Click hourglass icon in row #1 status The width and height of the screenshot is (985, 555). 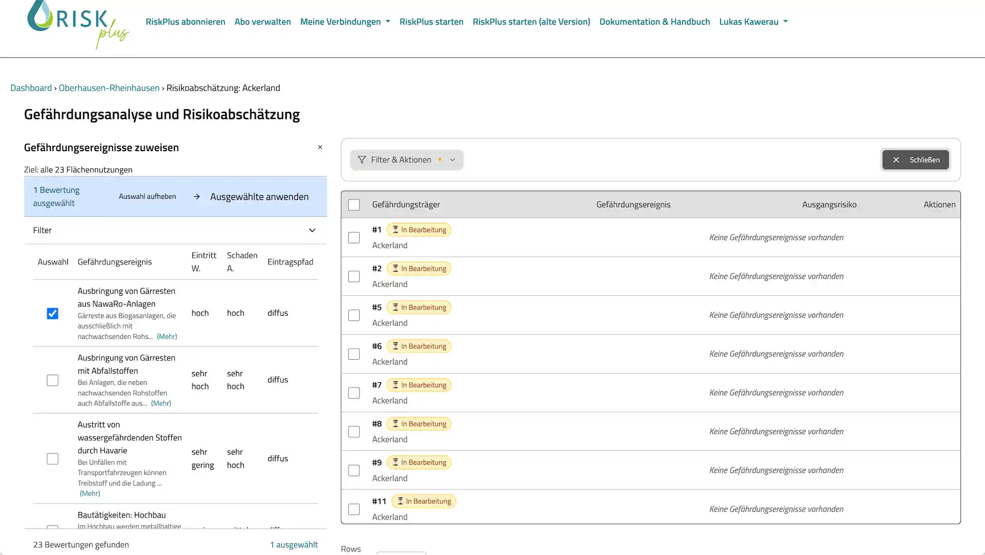[x=396, y=230]
